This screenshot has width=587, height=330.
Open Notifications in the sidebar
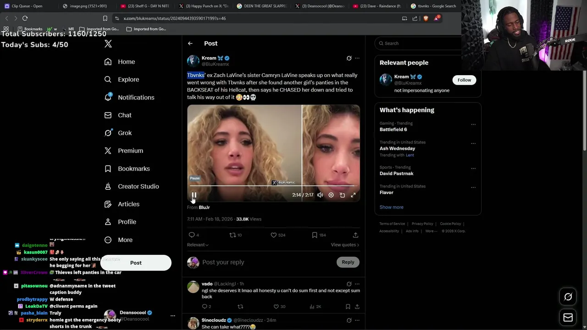pyautogui.click(x=129, y=97)
